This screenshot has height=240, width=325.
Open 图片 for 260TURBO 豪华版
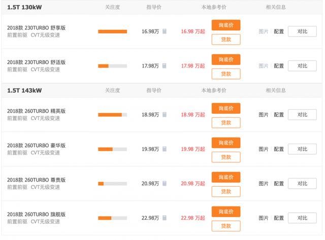click(263, 149)
